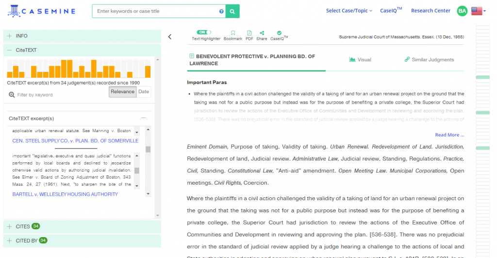
Task: Click the Important Paras heading
Action: (207, 83)
